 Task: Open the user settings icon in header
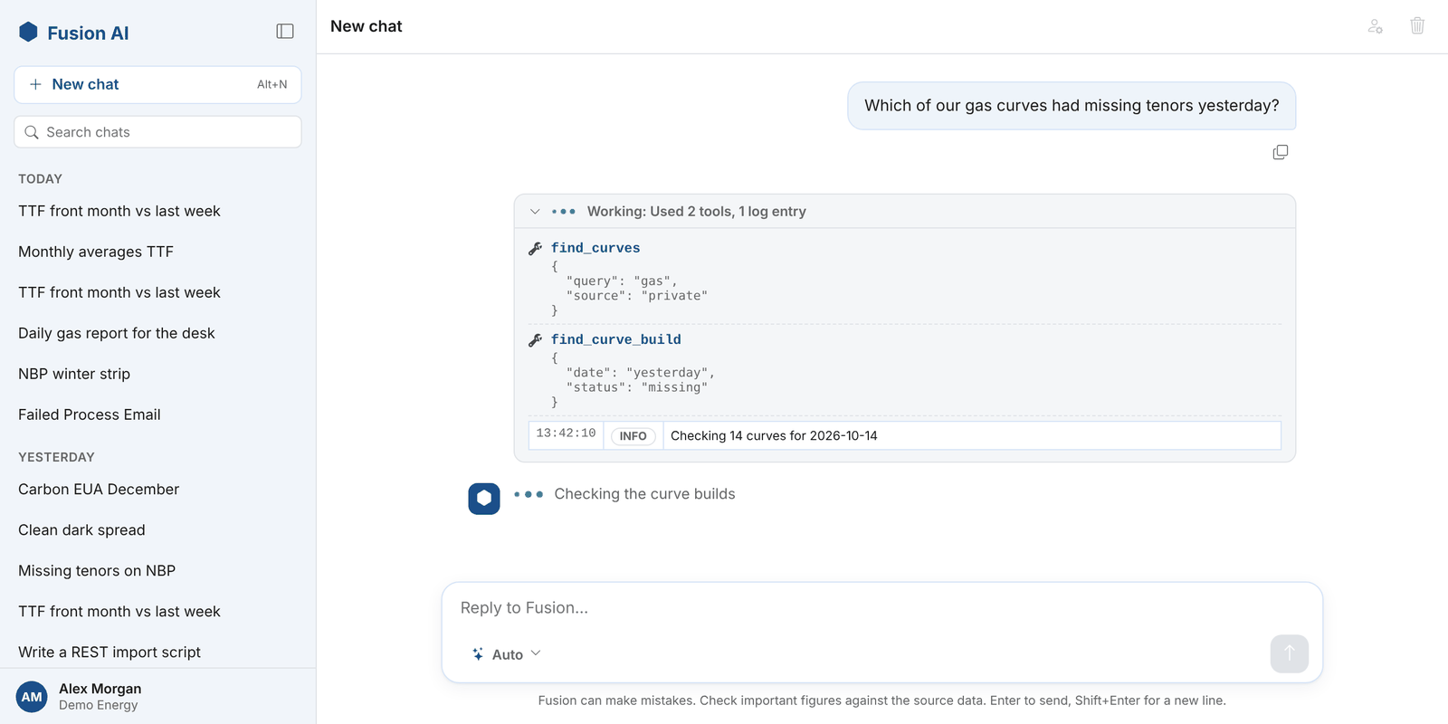[x=1375, y=26]
